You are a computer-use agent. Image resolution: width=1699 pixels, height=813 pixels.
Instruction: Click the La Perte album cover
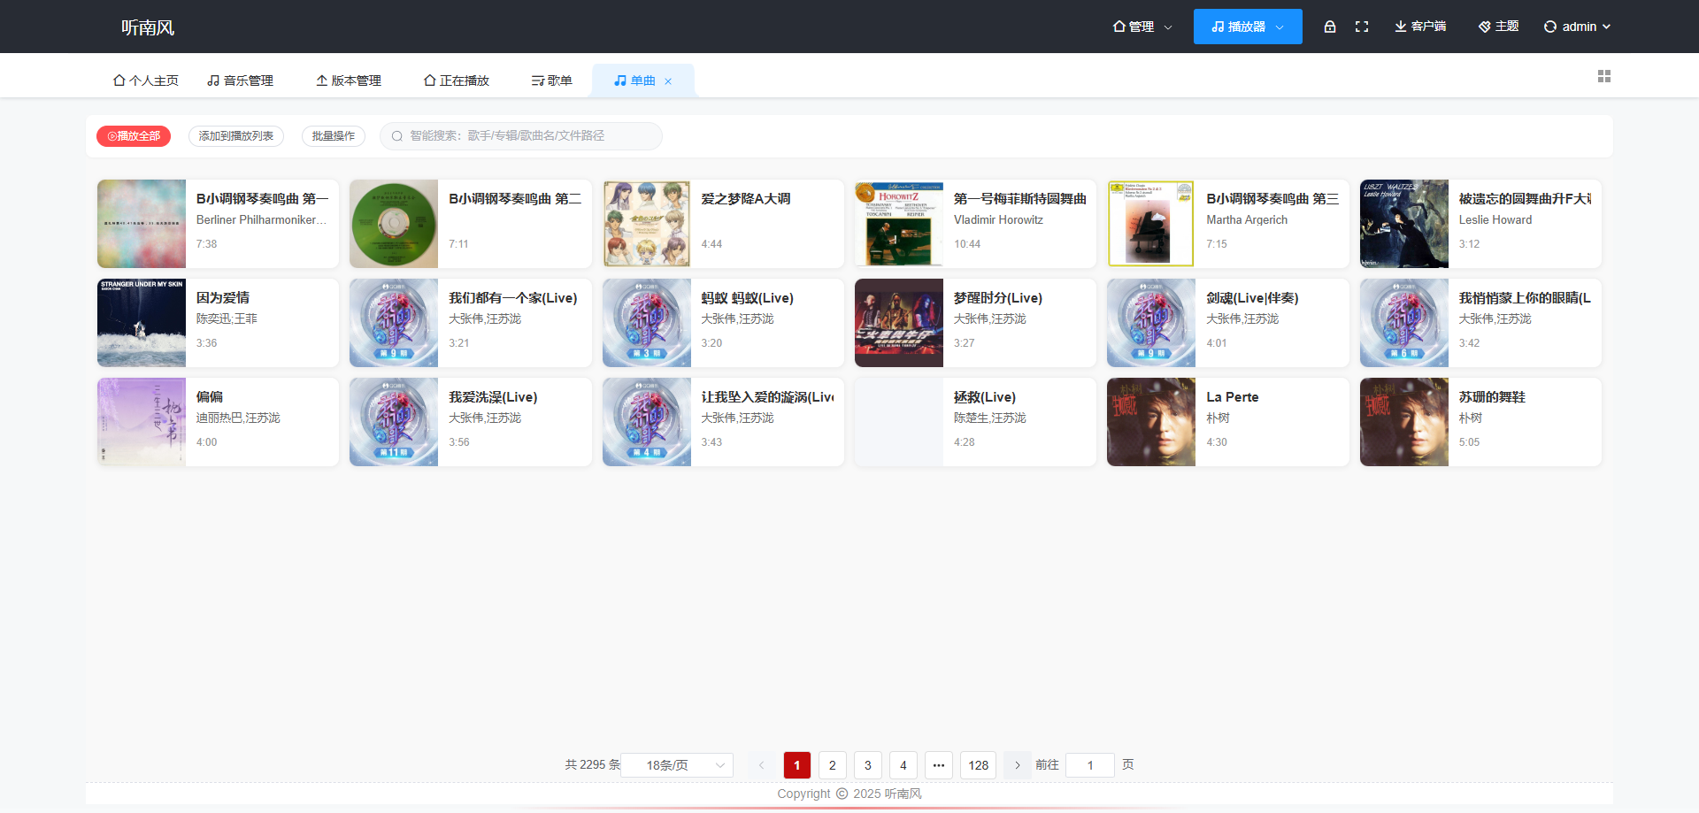1151,422
